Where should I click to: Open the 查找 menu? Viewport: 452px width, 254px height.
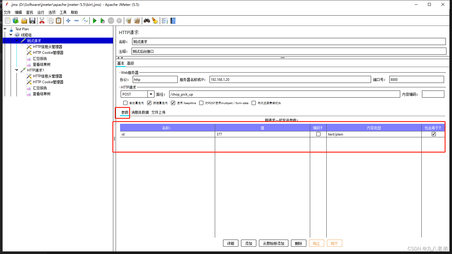tap(29, 12)
